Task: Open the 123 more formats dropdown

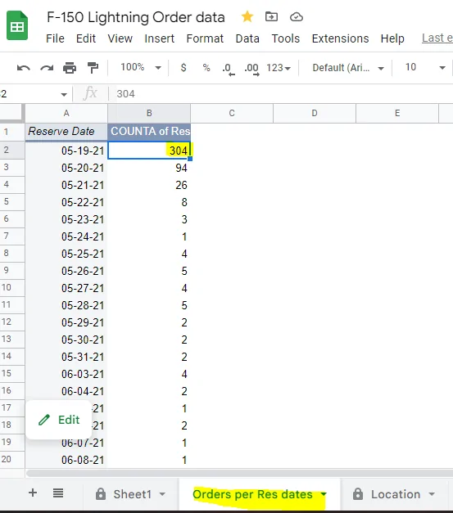Action: click(279, 68)
